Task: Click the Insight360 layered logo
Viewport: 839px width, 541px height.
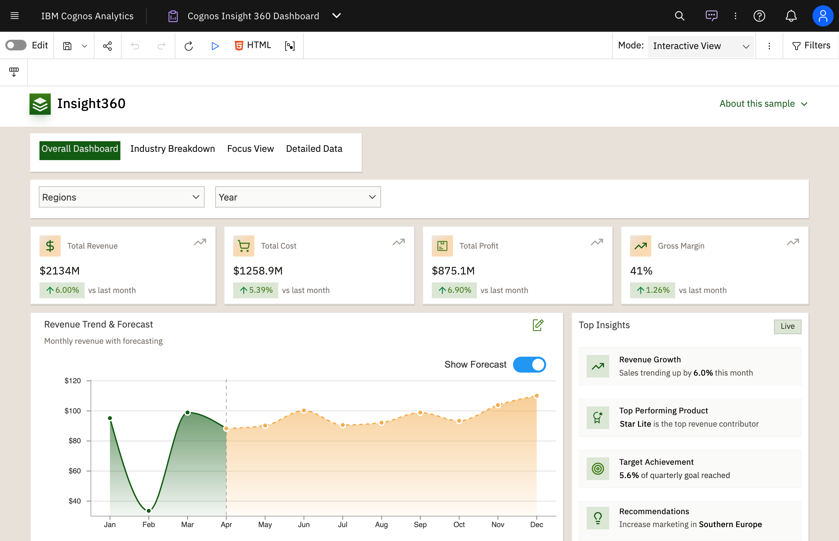Action: 40,104
